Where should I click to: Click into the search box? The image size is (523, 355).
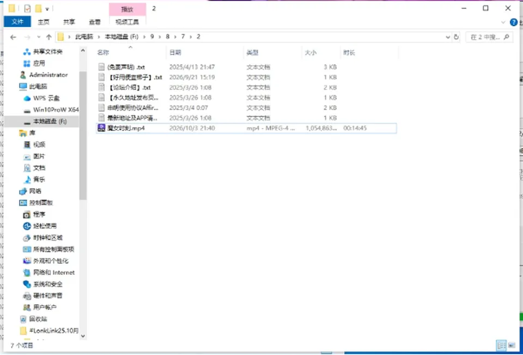(x=489, y=37)
